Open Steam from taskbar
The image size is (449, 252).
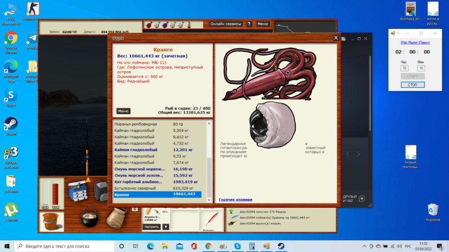pyautogui.click(x=281, y=246)
